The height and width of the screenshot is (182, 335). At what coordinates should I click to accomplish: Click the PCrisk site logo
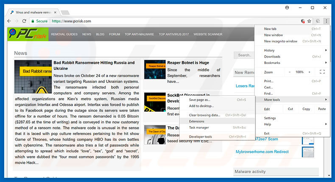tap(28, 34)
